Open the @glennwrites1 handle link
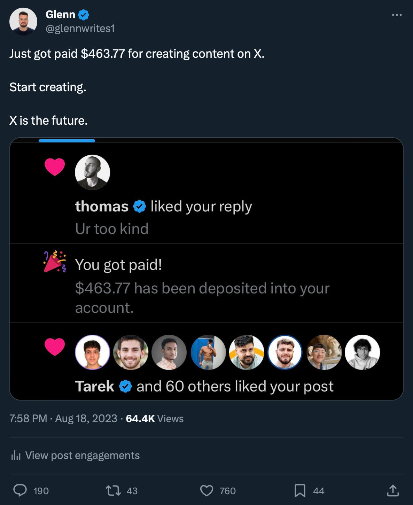Screen dimensions: 413x505 point(80,29)
